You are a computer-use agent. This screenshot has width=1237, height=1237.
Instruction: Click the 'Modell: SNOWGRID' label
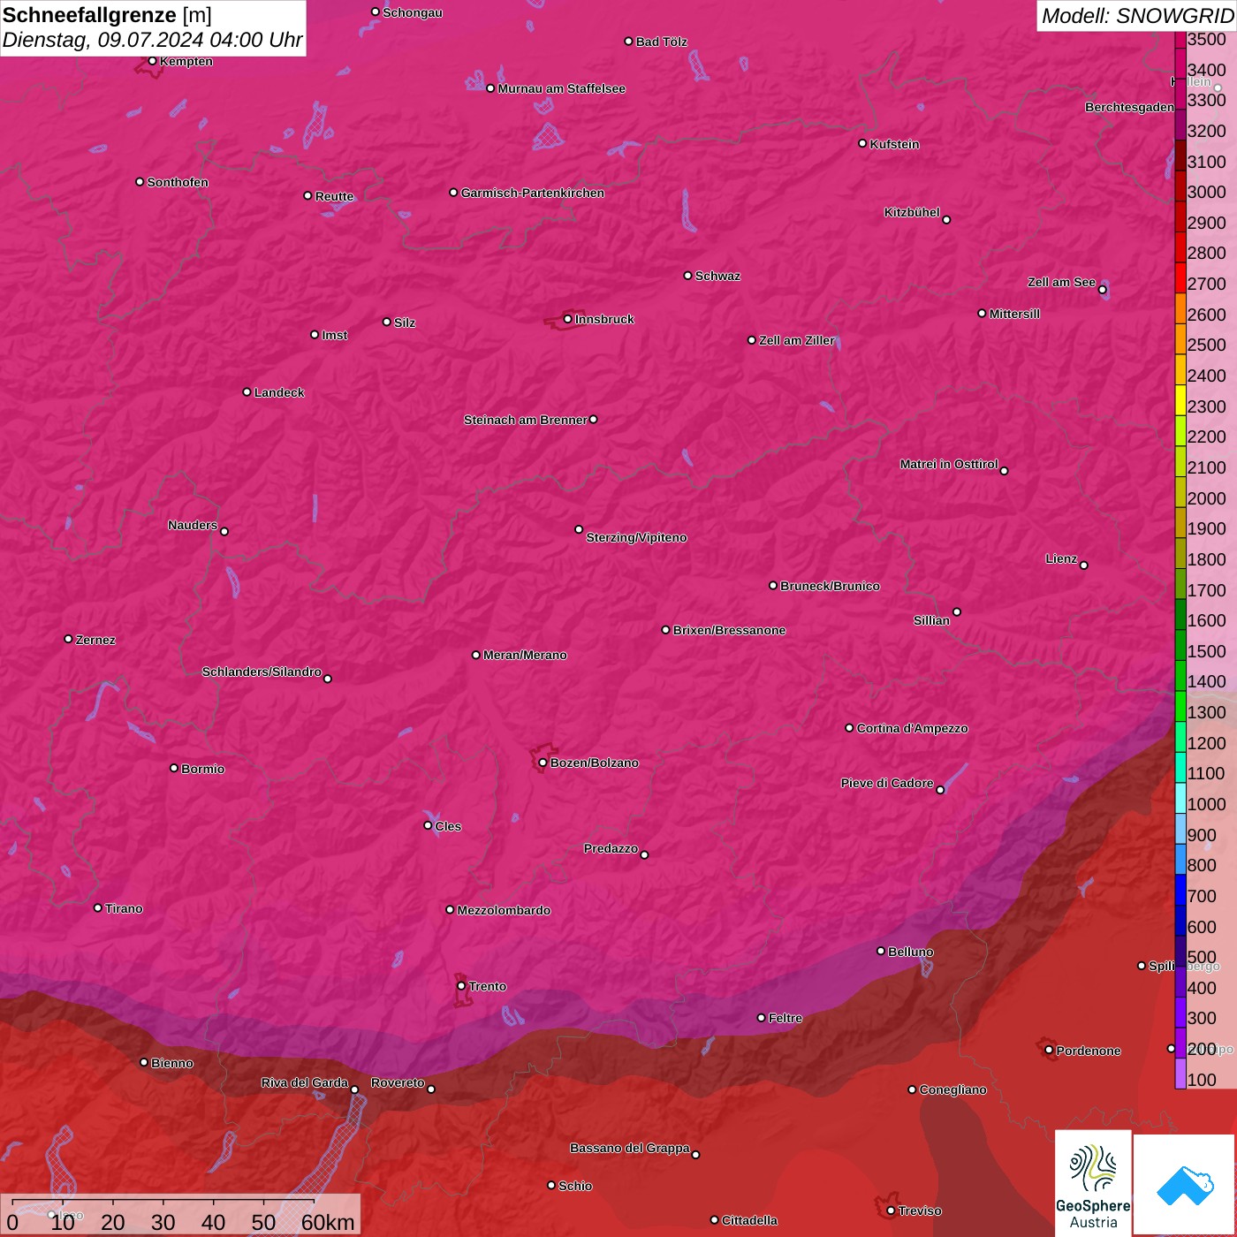click(1137, 16)
